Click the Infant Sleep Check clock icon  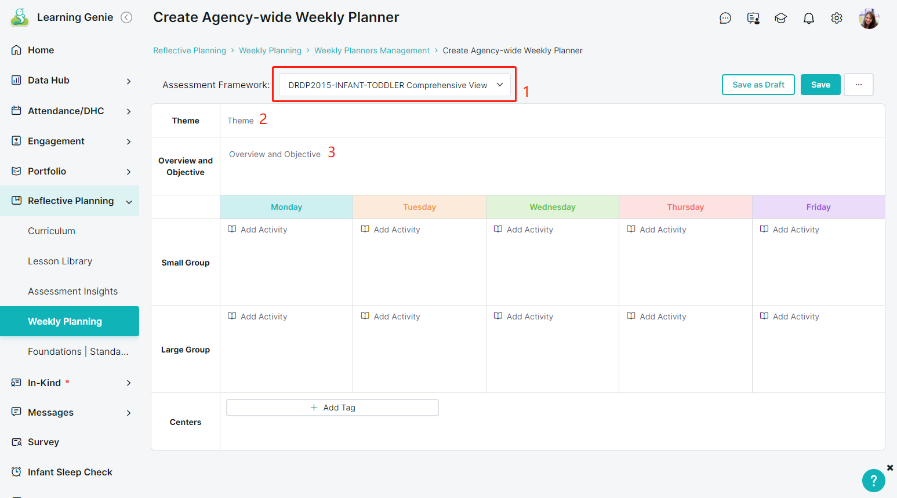click(16, 472)
